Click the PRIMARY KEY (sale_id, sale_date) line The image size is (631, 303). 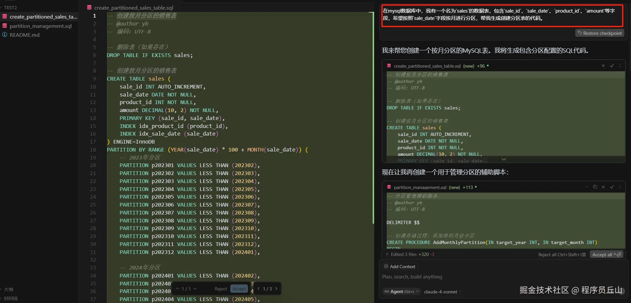pos(172,118)
